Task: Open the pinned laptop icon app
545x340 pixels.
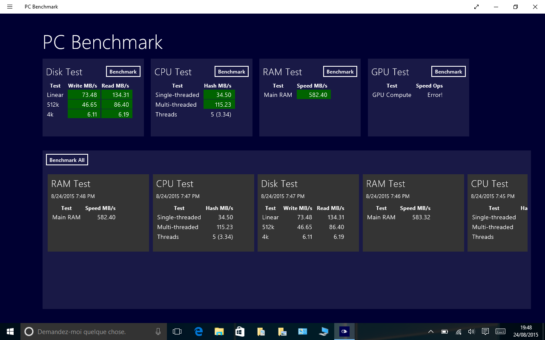Action: pyautogui.click(x=323, y=331)
